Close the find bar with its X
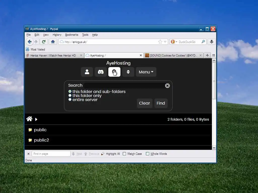 [28, 154]
